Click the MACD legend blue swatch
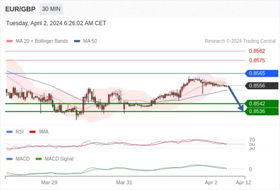280x190 pixels. click(x=9, y=159)
